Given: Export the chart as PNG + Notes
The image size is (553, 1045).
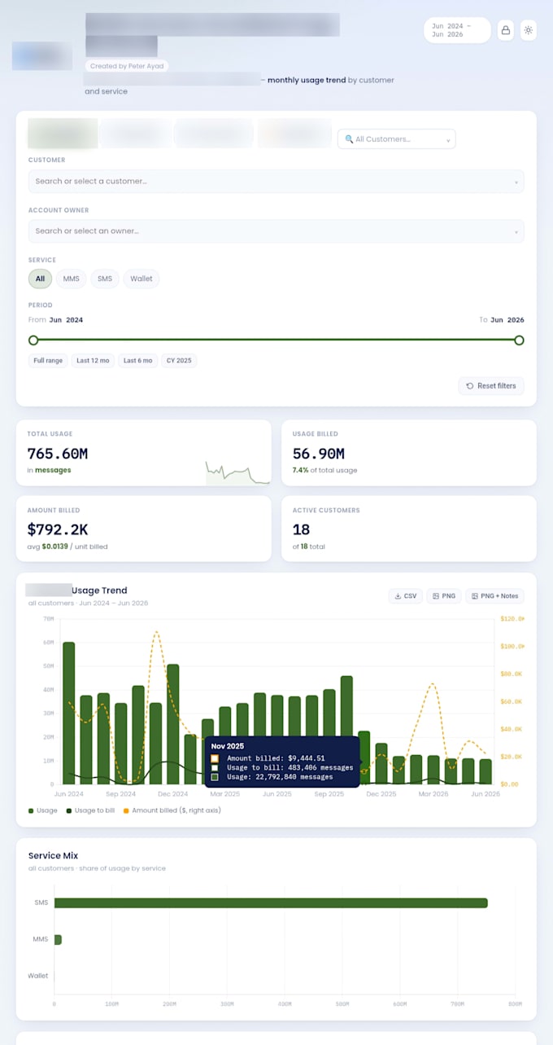Looking at the screenshot, I should (x=494, y=596).
